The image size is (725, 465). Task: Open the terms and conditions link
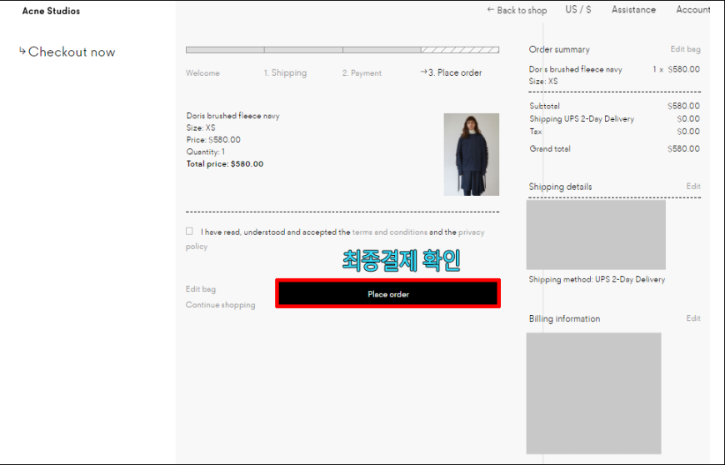tap(389, 232)
